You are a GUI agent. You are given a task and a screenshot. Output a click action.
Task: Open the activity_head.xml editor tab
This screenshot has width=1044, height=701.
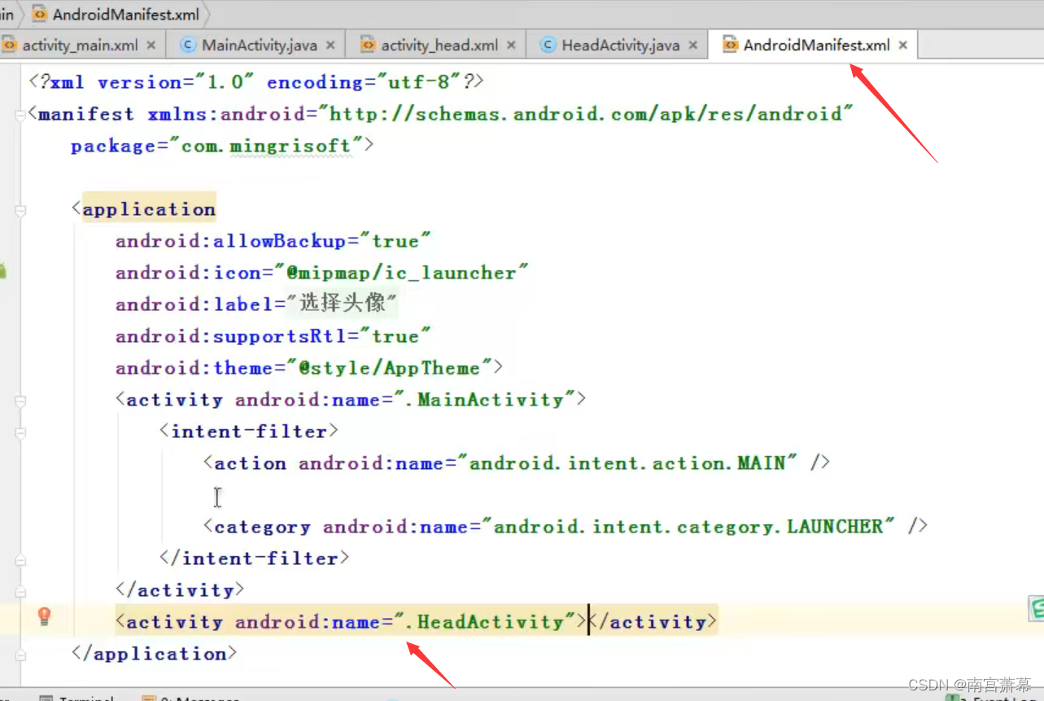tap(439, 46)
